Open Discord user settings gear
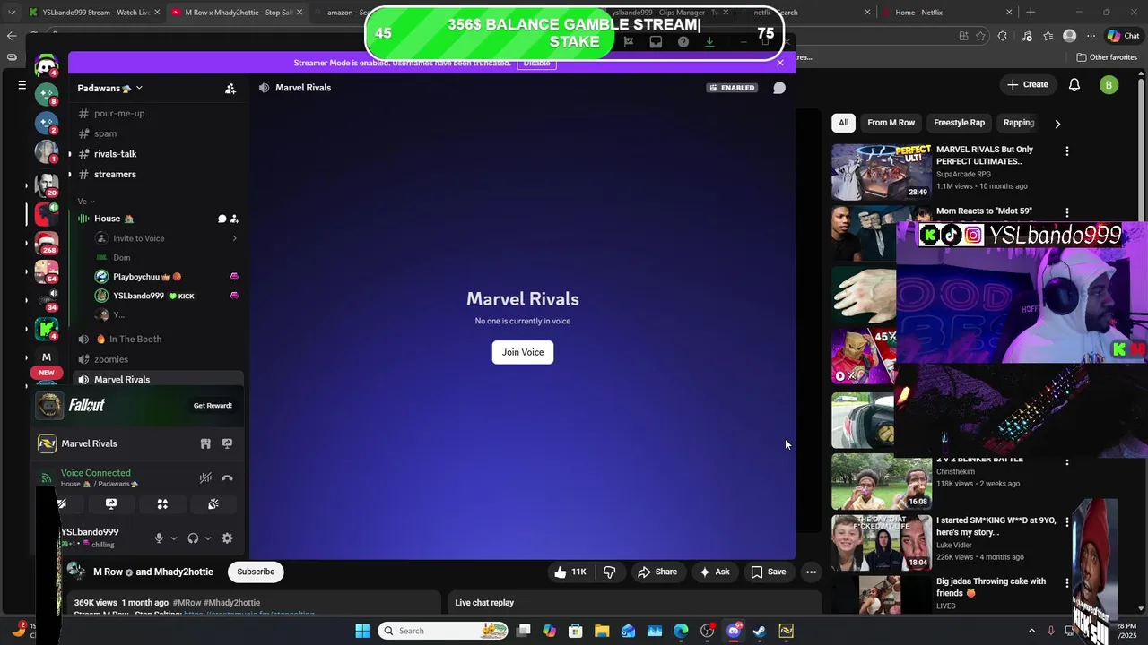1148x645 pixels. coord(227,538)
